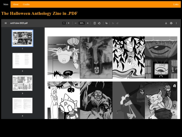182x137 pixels.
Task: Download the PDF file
Action: click(166, 23)
